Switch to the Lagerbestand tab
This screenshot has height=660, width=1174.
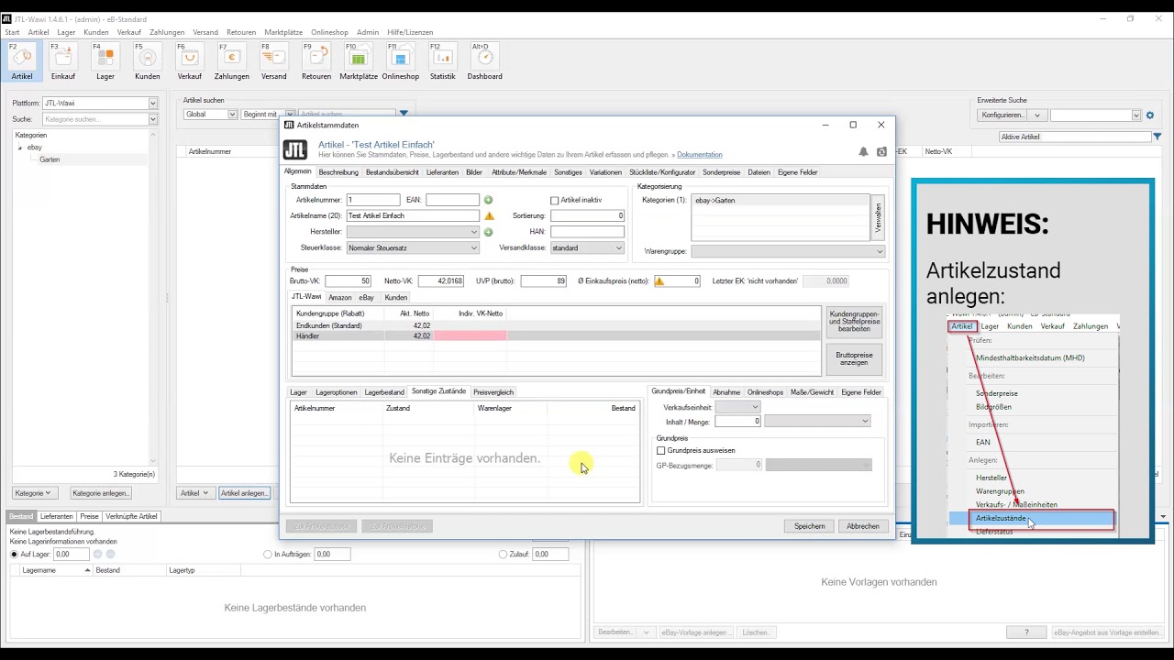(384, 392)
